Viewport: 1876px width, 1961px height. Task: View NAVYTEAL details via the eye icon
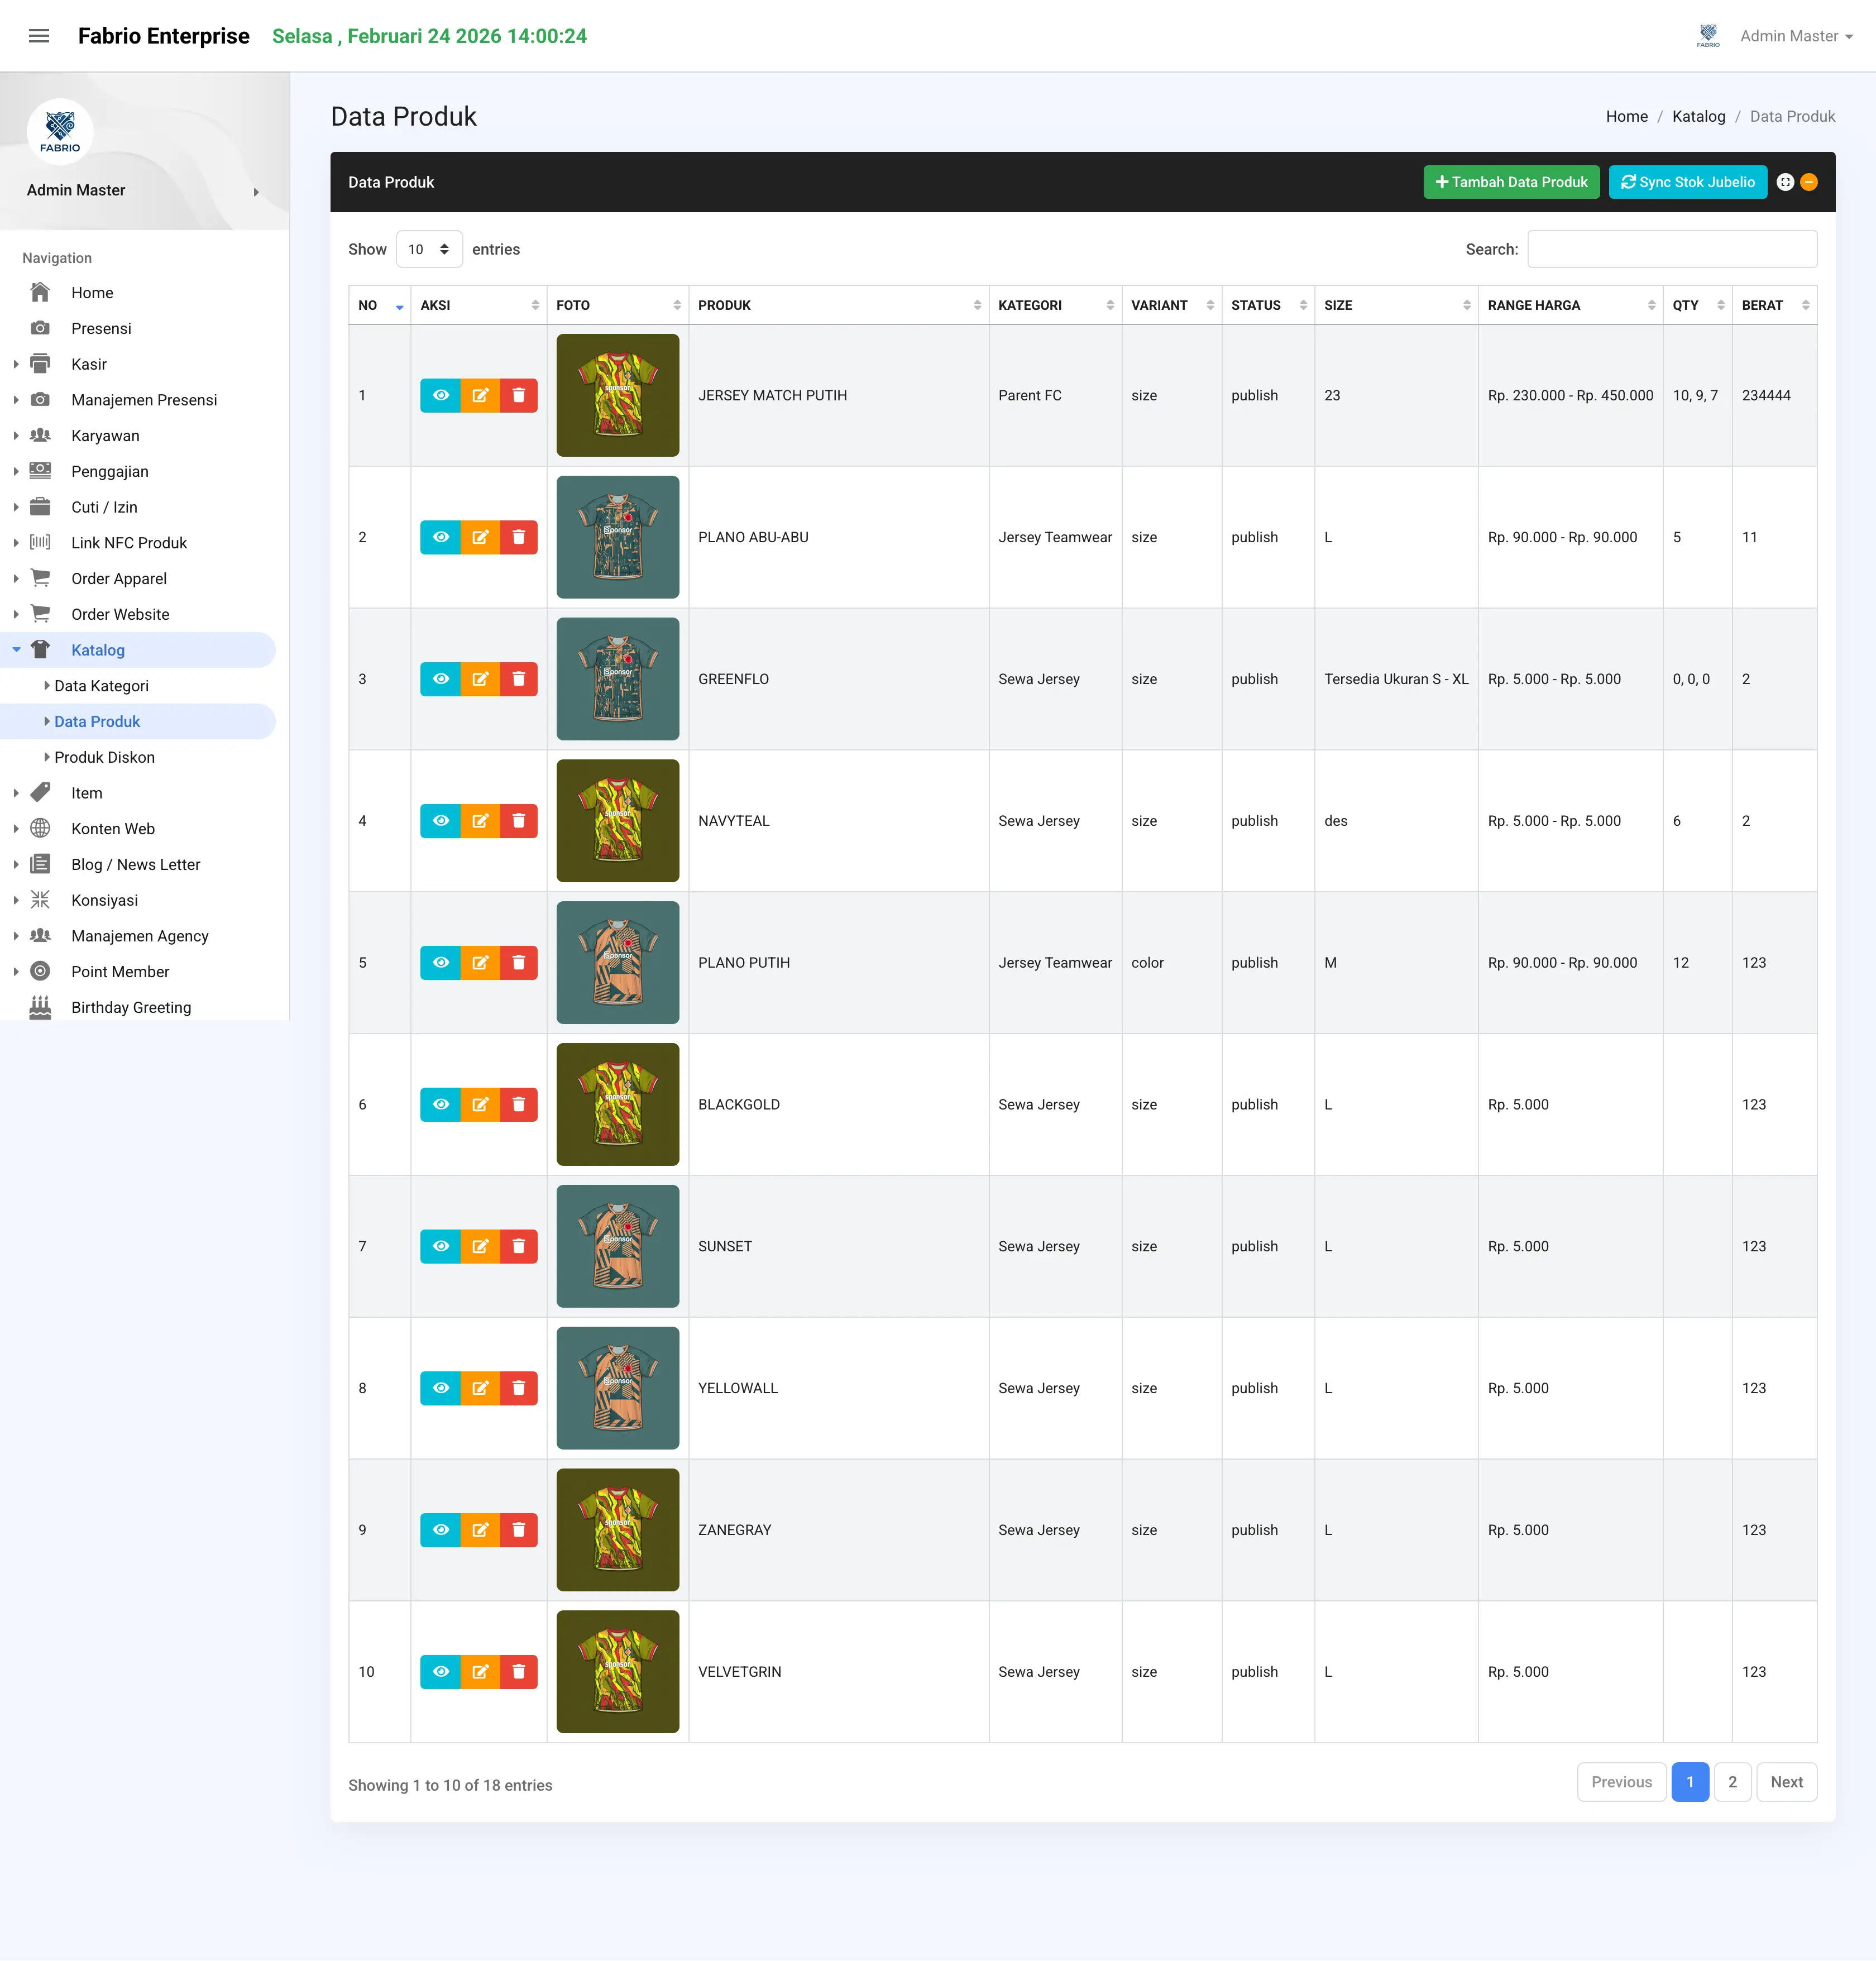pyautogui.click(x=441, y=821)
